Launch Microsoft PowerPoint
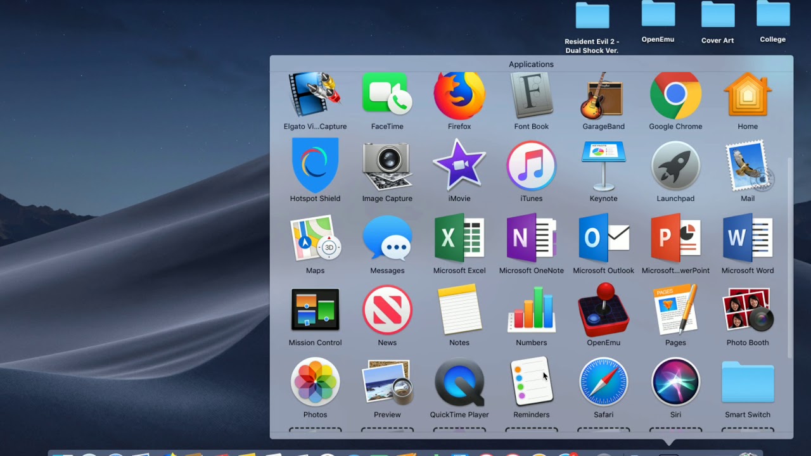This screenshot has height=456, width=811. [675, 238]
